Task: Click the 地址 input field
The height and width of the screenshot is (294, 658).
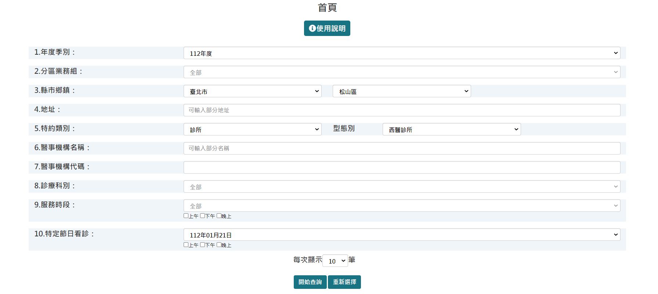Action: [402, 110]
